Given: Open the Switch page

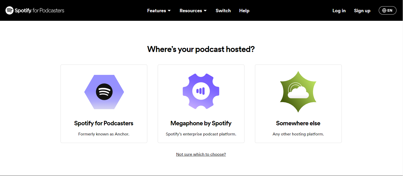Looking at the screenshot, I should (223, 11).
